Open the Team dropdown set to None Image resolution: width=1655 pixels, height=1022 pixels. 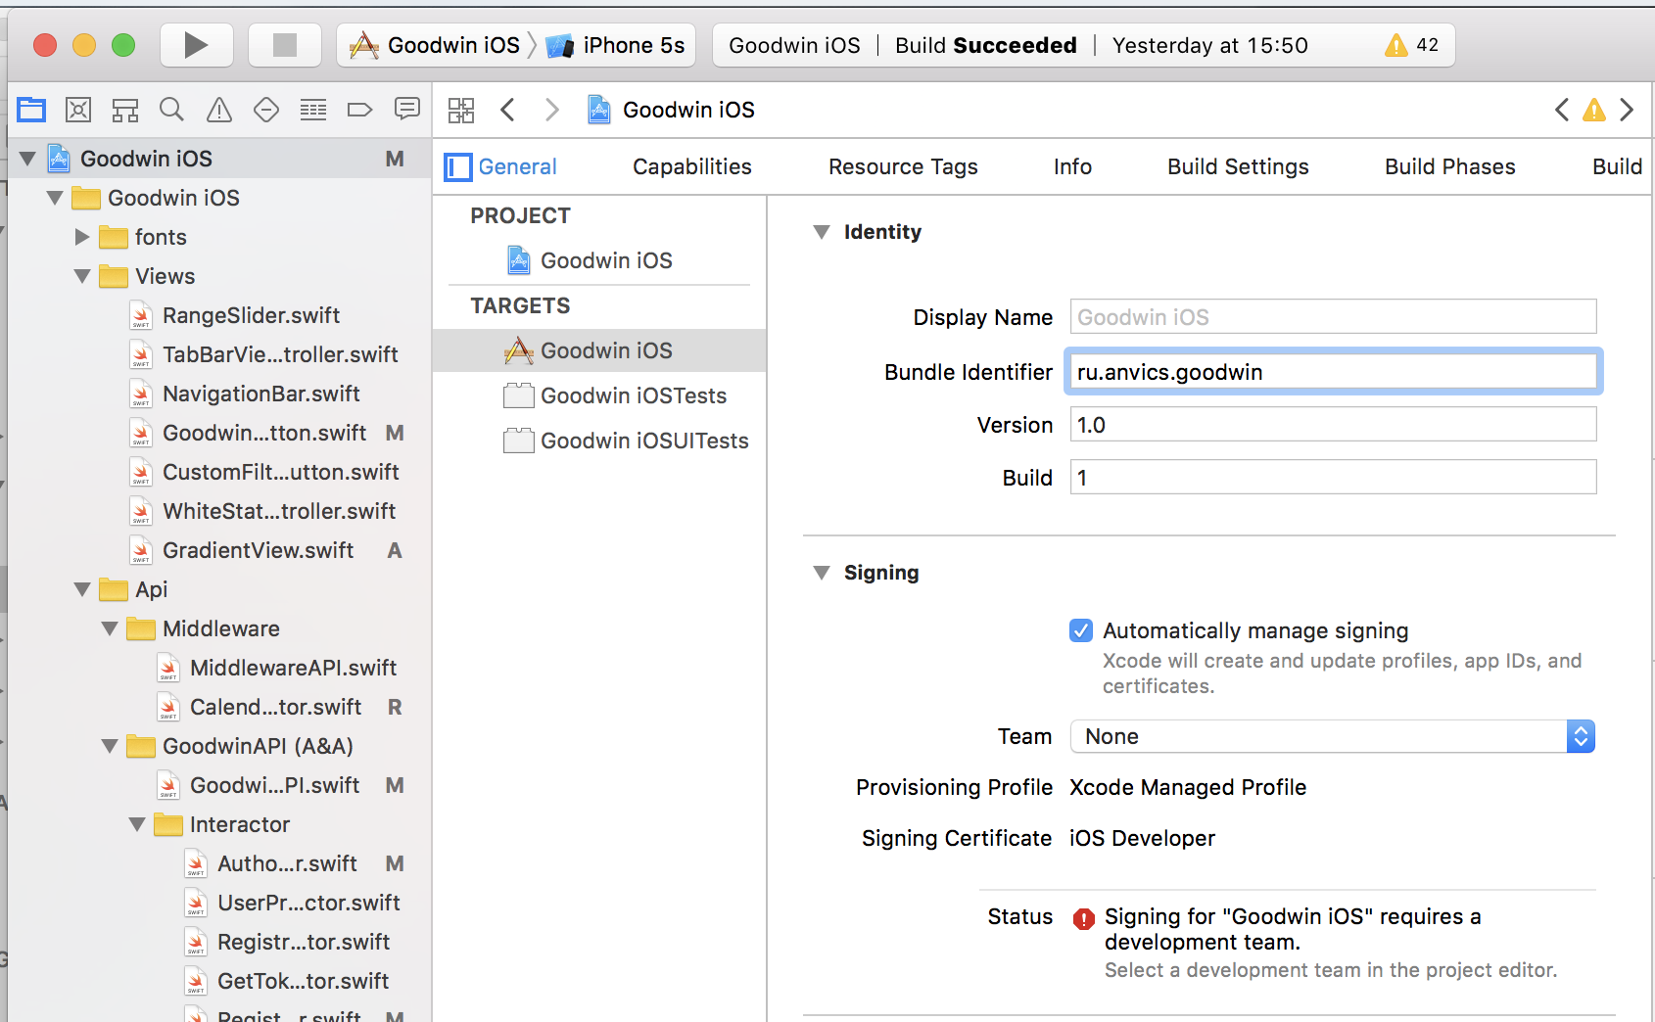1333,736
